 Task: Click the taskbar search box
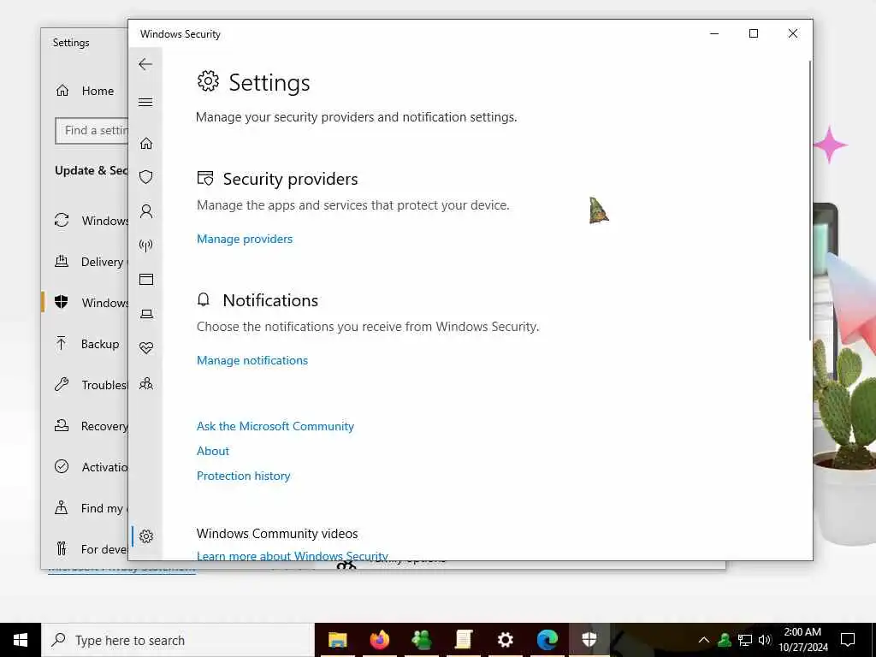point(178,640)
